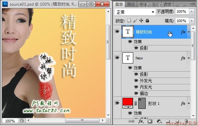Screen dimensions: 198x126
Task: Open add layer style fx menu in the panel footer
Action: [141, 121]
